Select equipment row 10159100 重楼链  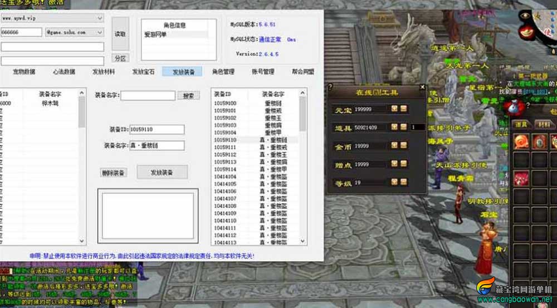click(x=256, y=104)
